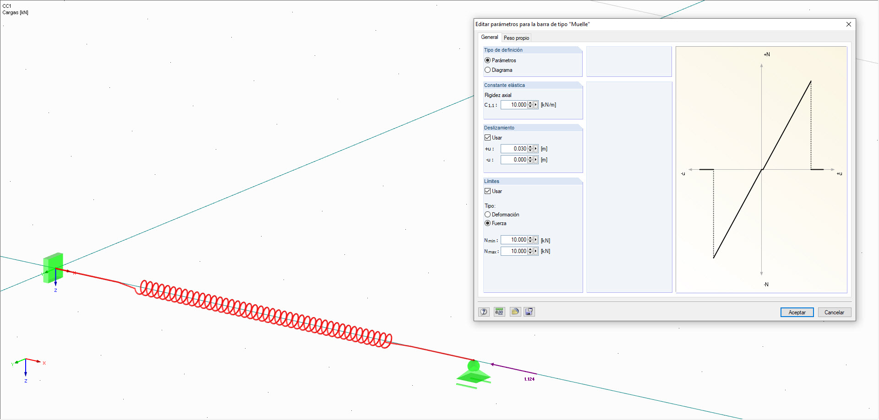Uncheck Usar in the Límites section

pyautogui.click(x=488, y=191)
